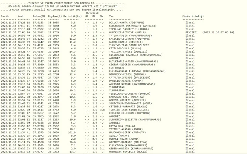
Task: Click the Derinlik(km) column header
Action: pyautogui.click(x=73, y=16)
